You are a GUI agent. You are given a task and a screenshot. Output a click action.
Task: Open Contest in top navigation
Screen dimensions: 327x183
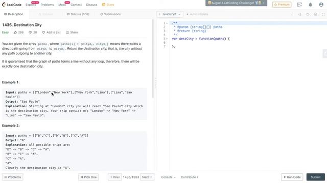(x=76, y=5)
